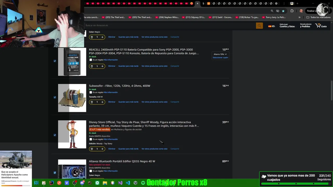
Task: Open a new browser tab with plus
Action: (297, 3)
